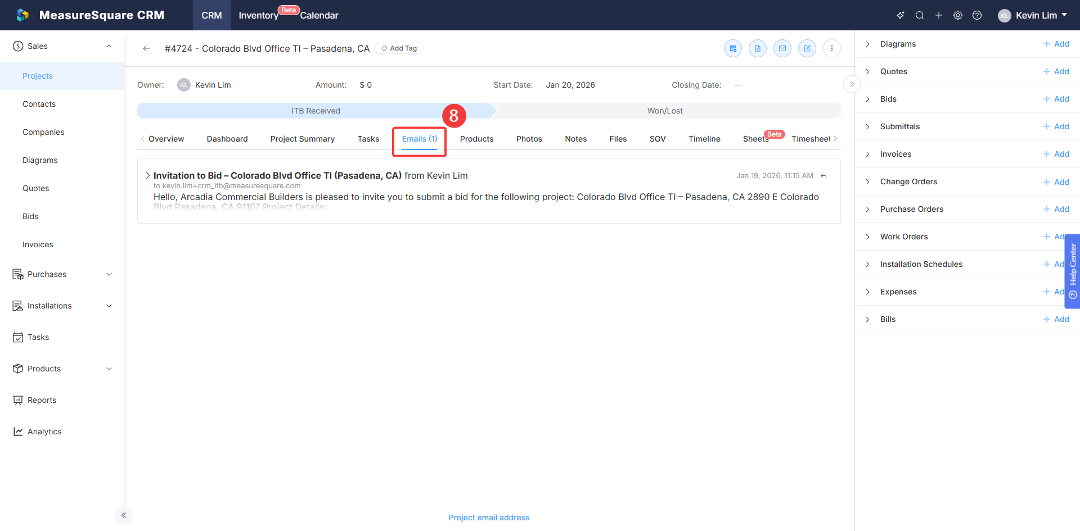Image resolution: width=1080 pixels, height=531 pixels.
Task: Compose email using the envelope icon button
Action: pyautogui.click(x=782, y=48)
